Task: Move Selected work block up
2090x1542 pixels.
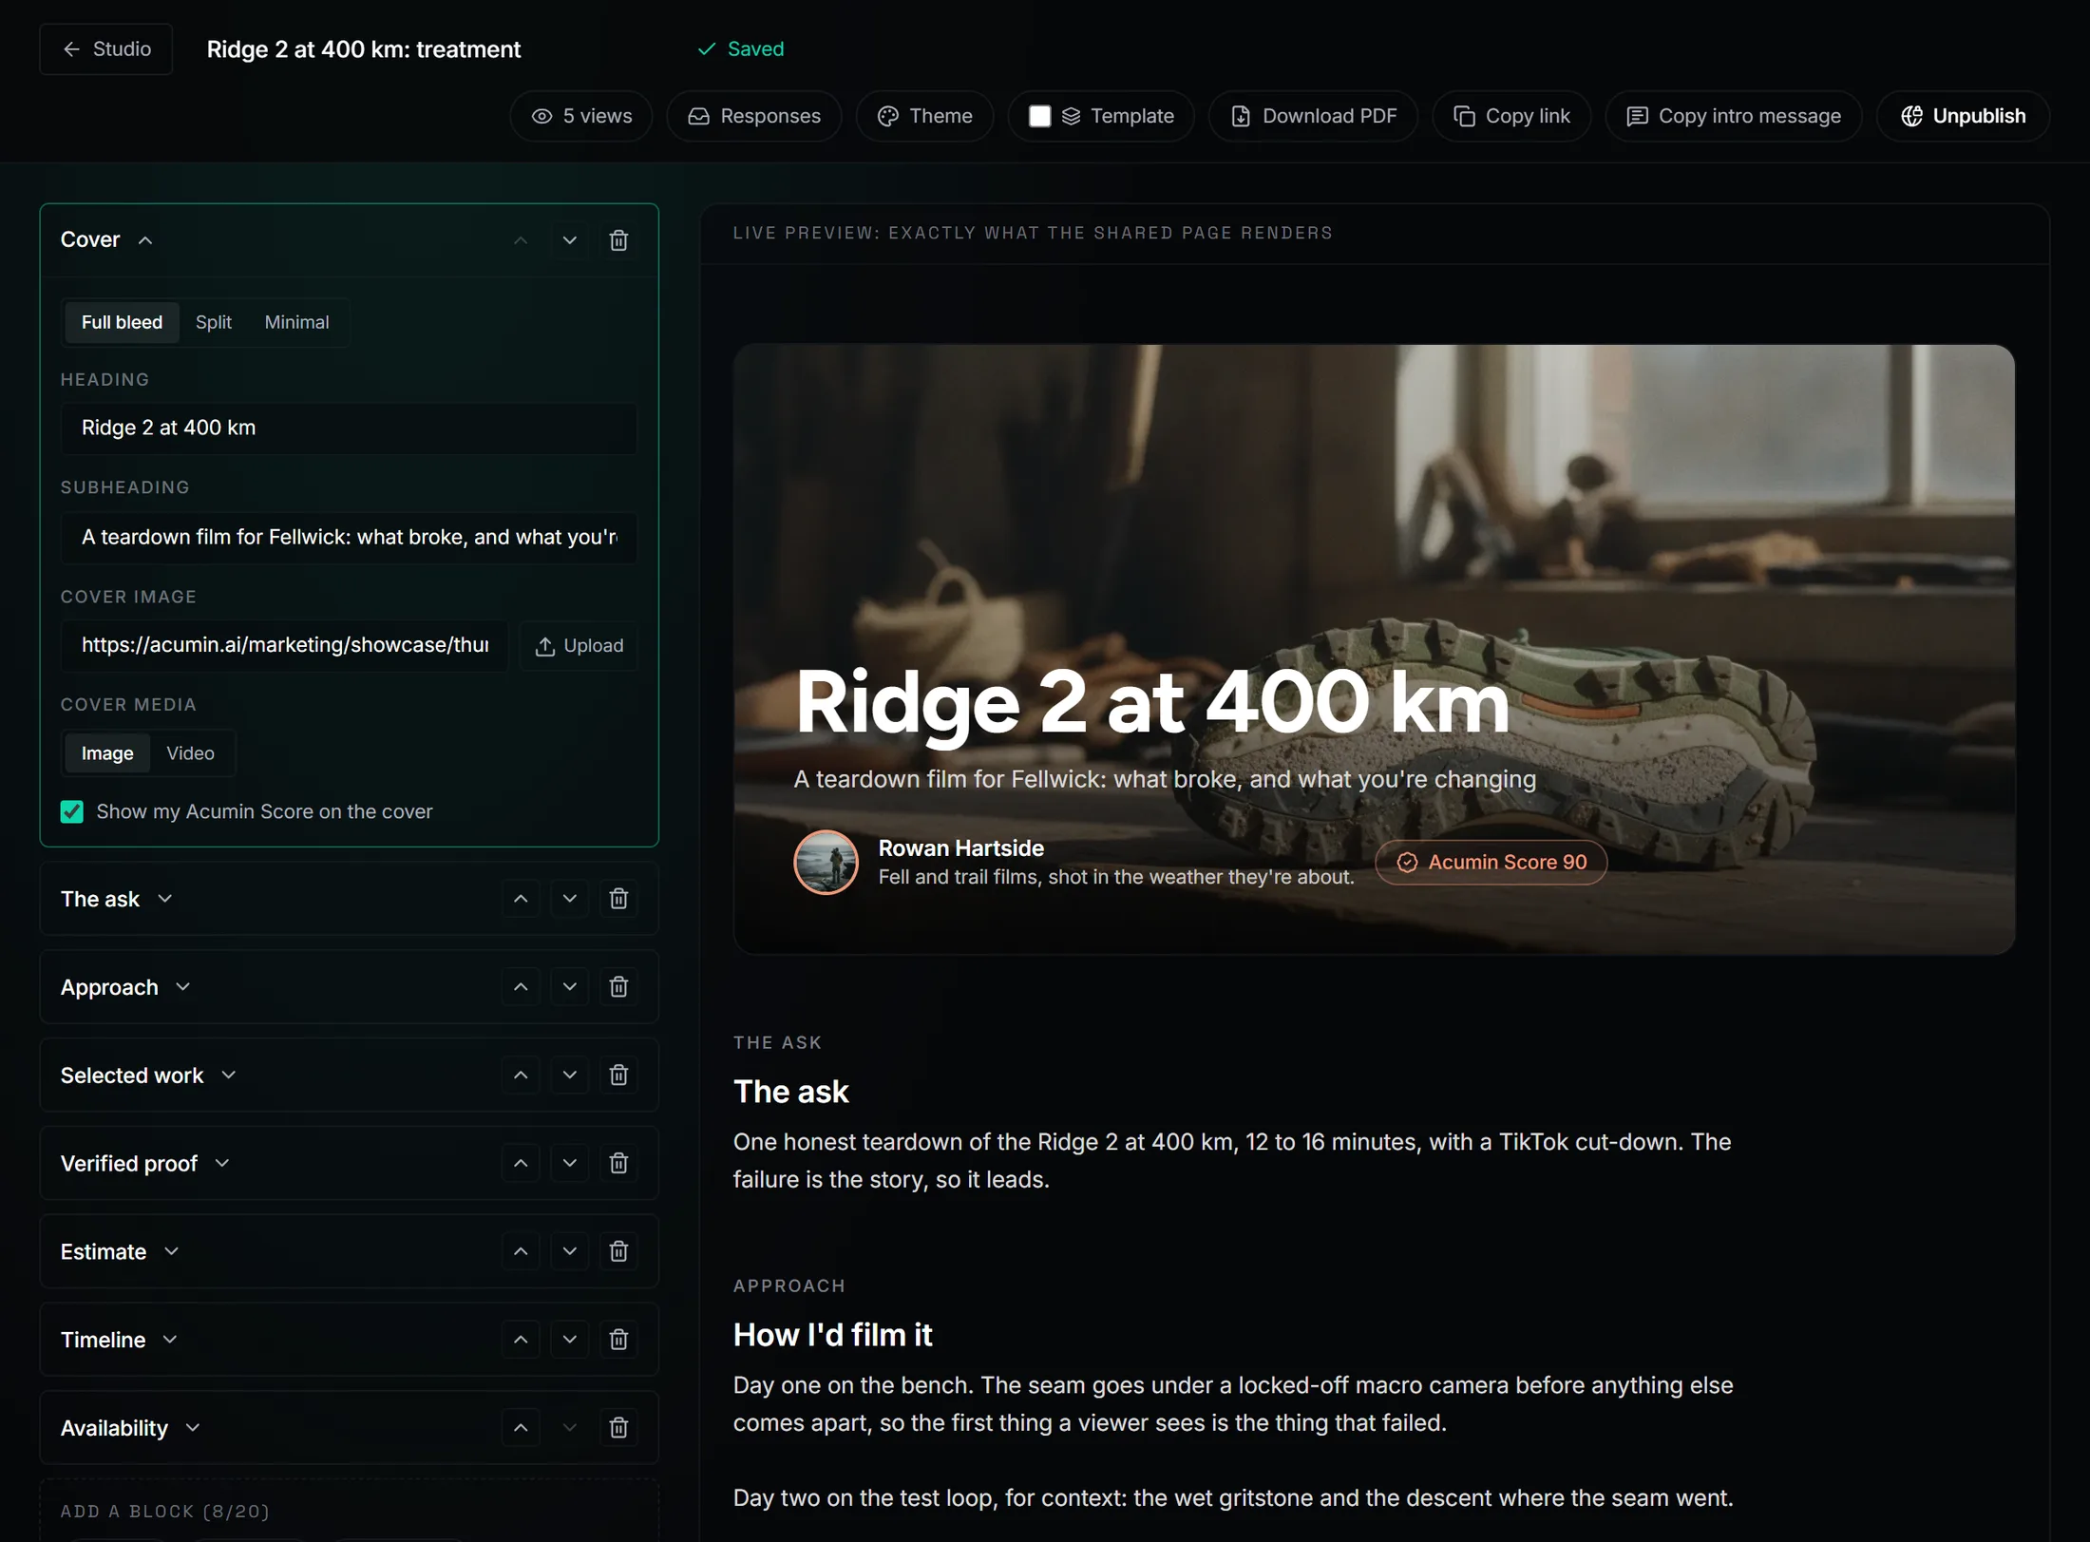Action: [x=521, y=1075]
